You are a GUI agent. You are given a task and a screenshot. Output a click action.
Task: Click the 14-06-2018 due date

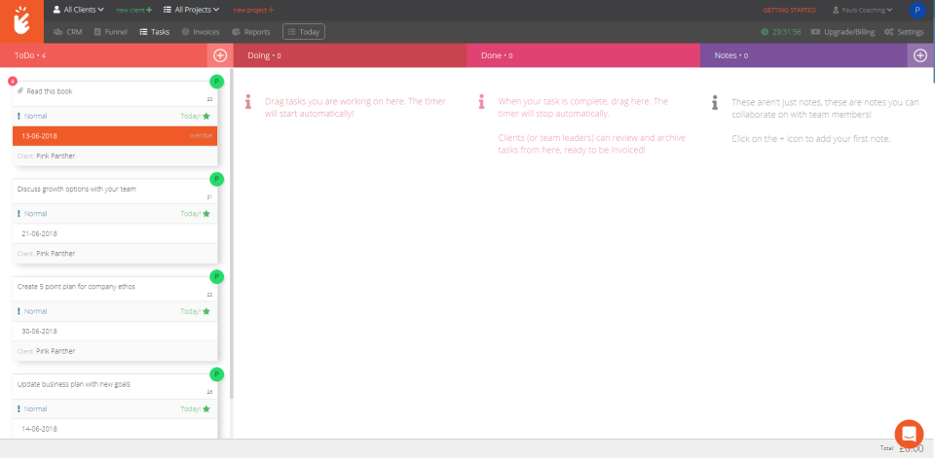[x=39, y=429]
